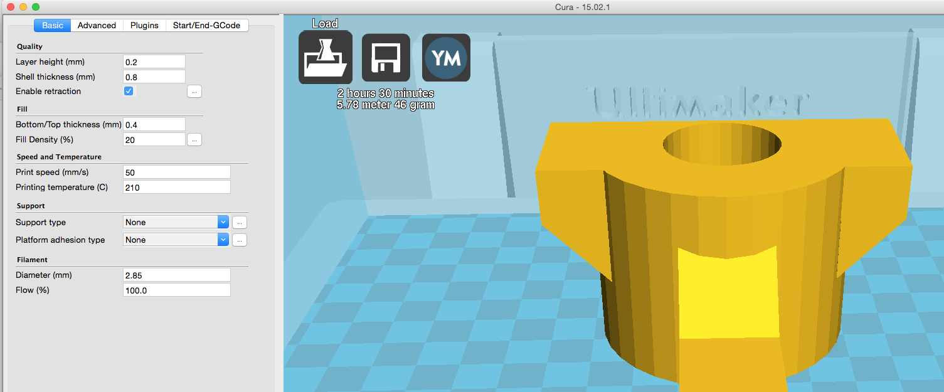944x392 pixels.
Task: Click the 'Filament' section heading
Action: click(x=32, y=260)
